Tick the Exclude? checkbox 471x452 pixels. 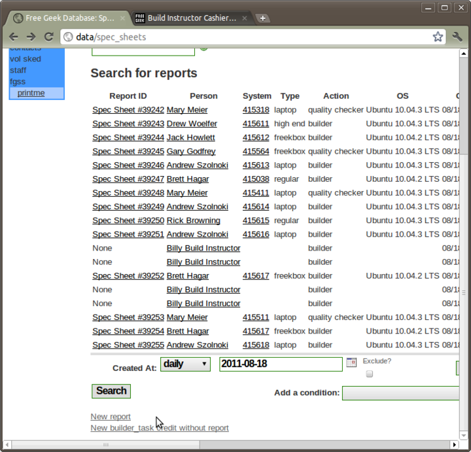[370, 374]
